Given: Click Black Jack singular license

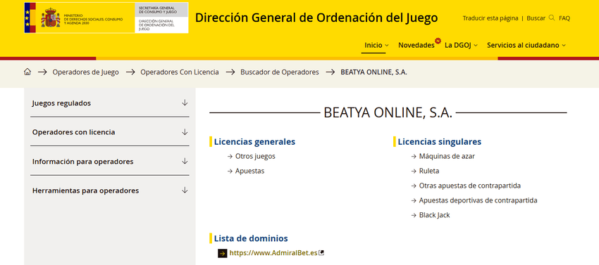Looking at the screenshot, I should click(x=434, y=215).
